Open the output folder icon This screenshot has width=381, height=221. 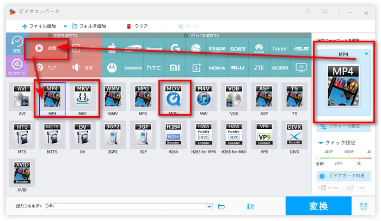coord(222,207)
